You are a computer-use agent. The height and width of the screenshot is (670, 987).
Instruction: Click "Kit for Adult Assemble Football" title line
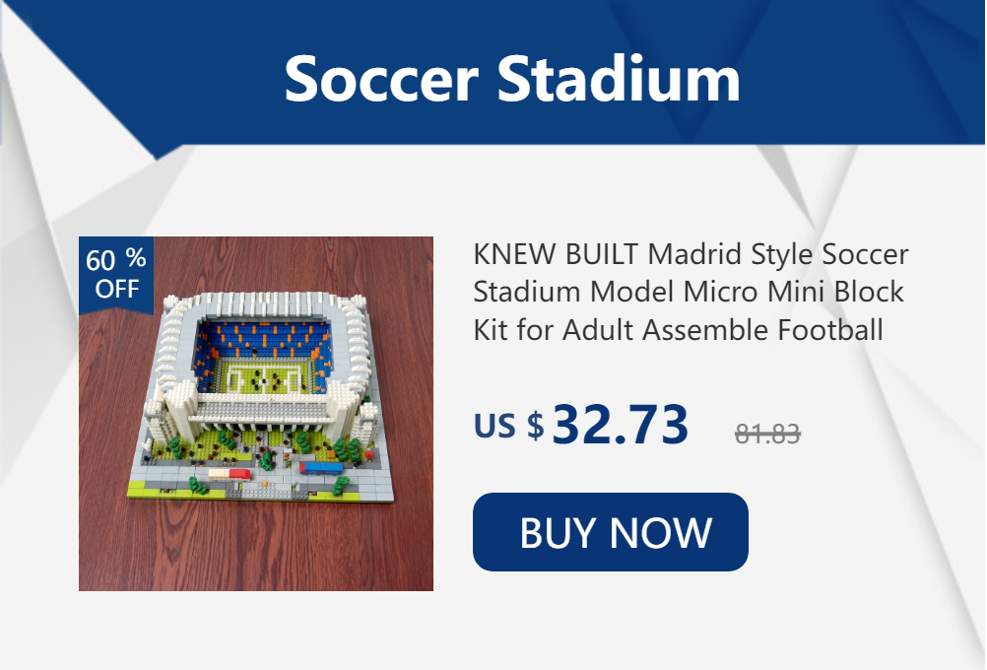tap(678, 329)
